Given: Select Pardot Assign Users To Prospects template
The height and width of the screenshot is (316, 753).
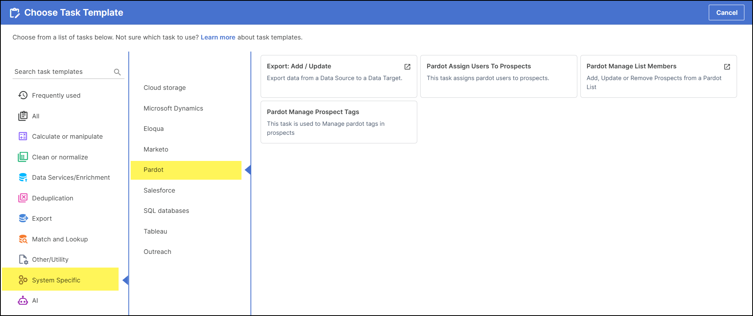Looking at the screenshot, I should point(499,76).
